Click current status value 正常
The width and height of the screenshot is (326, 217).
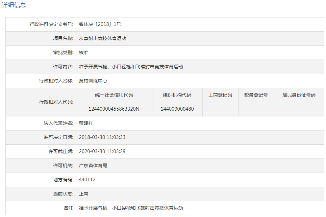point(83,194)
